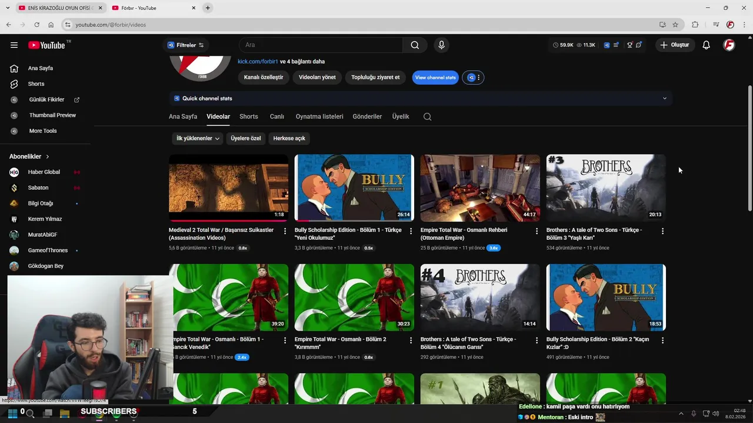Image resolution: width=753 pixels, height=423 pixels.
Task: Open the notifications bell
Action: [706, 45]
